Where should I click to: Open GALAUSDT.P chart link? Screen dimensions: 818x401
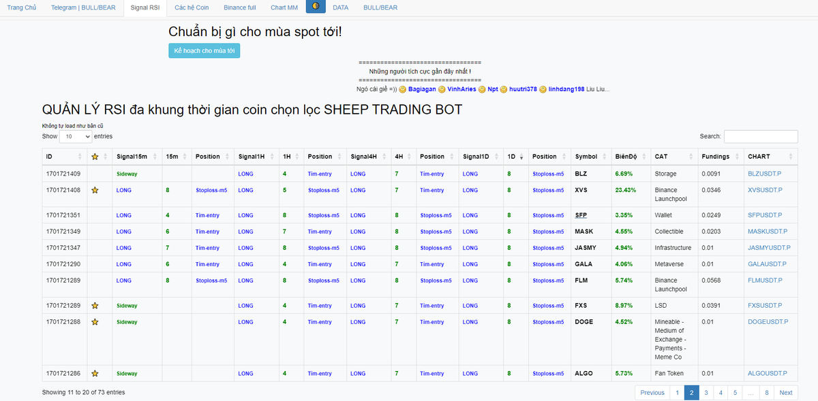point(767,264)
